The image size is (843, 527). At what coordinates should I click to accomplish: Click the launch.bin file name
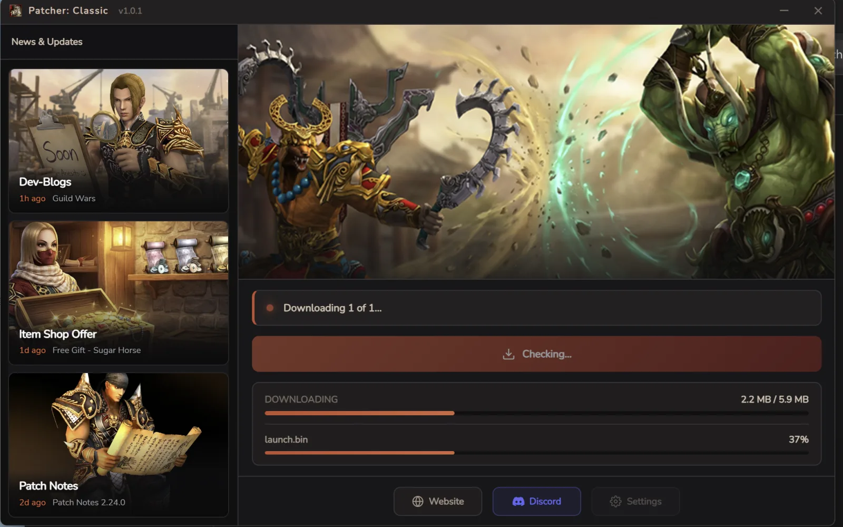coord(286,440)
